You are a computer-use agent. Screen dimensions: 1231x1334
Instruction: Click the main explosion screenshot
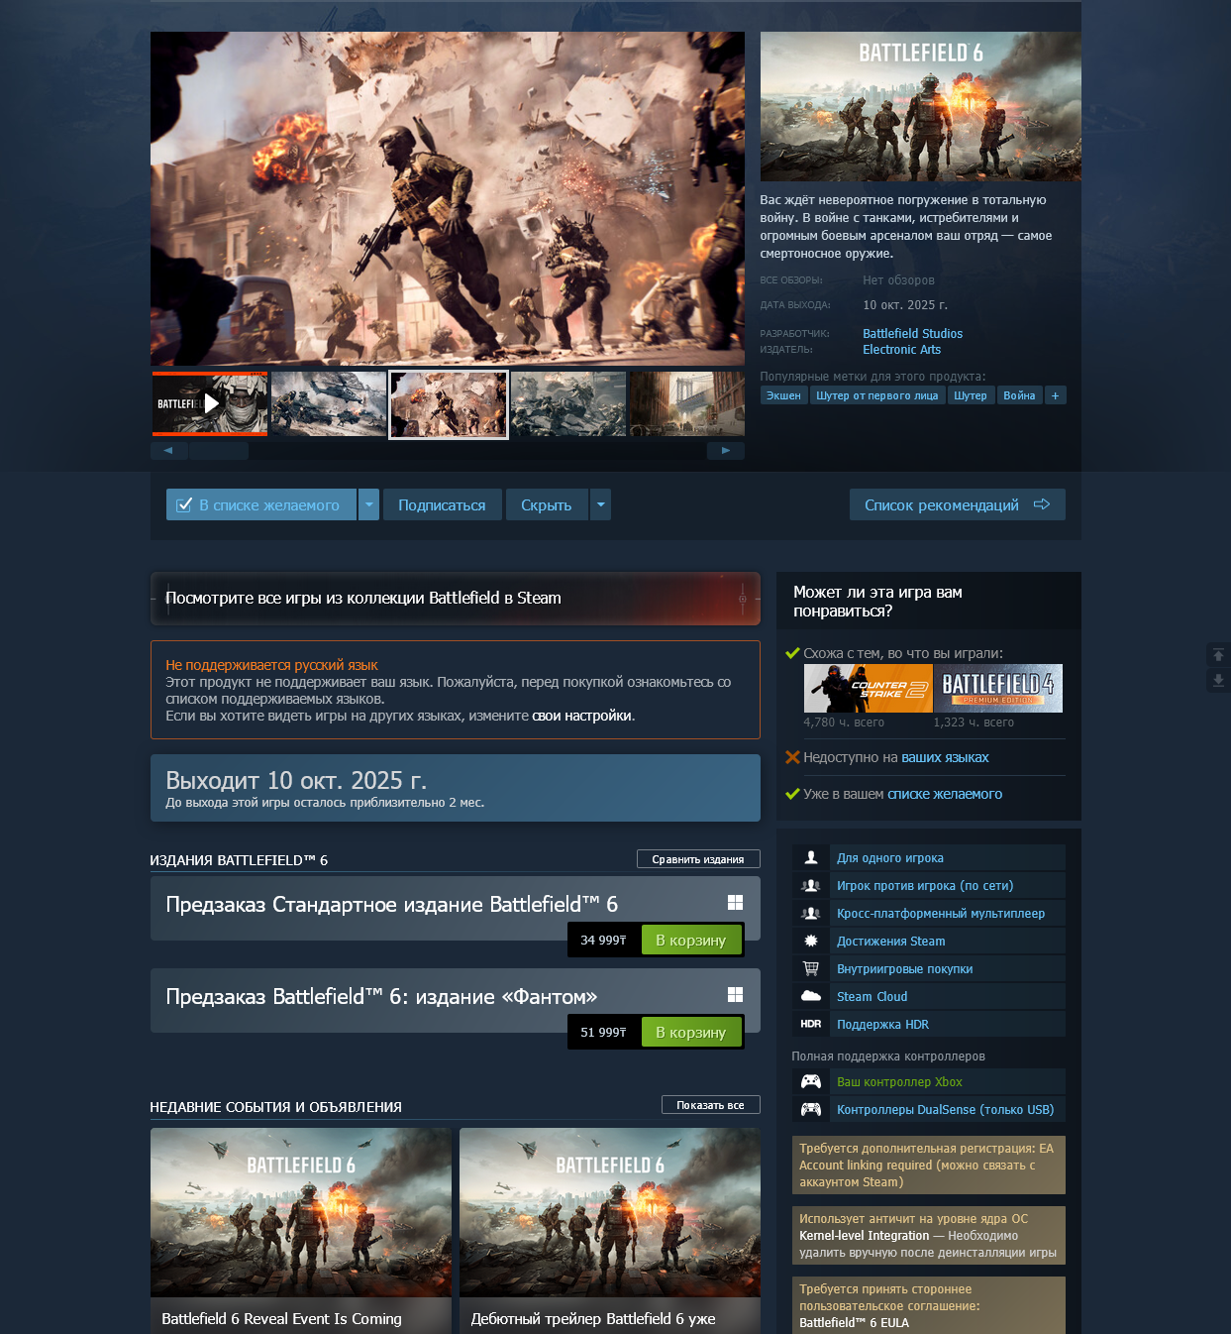[x=448, y=198]
